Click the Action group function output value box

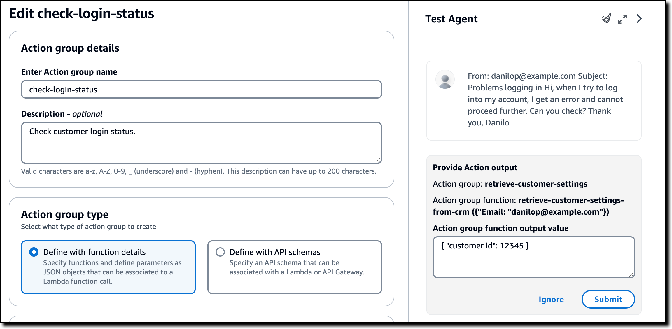click(534, 257)
